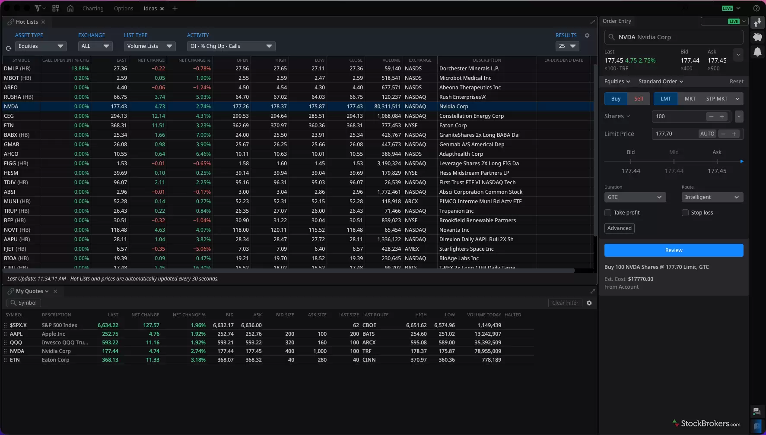Image resolution: width=766 pixels, height=435 pixels.
Task: Open the Duration GTC dropdown
Action: pos(635,197)
